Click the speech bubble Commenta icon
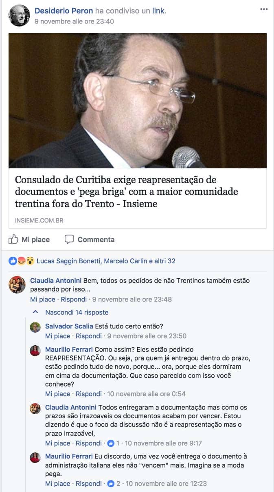The image size is (274, 492). [x=69, y=240]
